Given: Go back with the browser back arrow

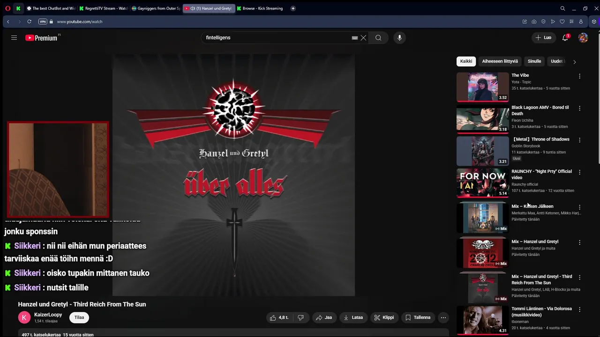Looking at the screenshot, I should click(x=8, y=22).
